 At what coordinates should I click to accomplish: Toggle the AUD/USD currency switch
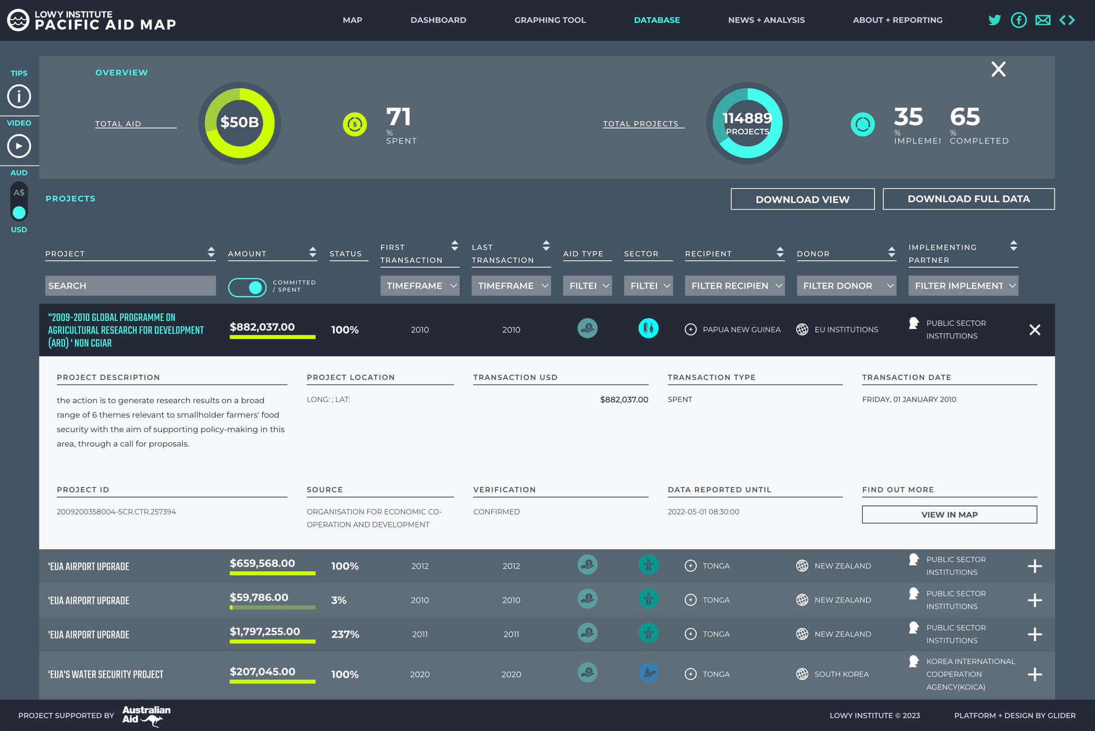(x=19, y=201)
